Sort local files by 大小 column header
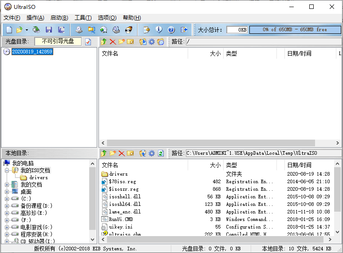343x253 pixels. (205, 165)
